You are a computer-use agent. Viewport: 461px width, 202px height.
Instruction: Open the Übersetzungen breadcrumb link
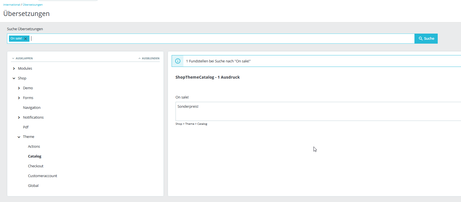point(33,5)
